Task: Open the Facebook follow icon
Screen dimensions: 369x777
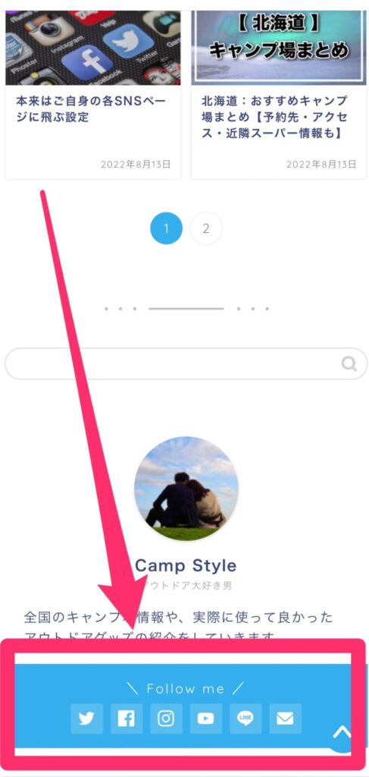Action: tap(126, 719)
